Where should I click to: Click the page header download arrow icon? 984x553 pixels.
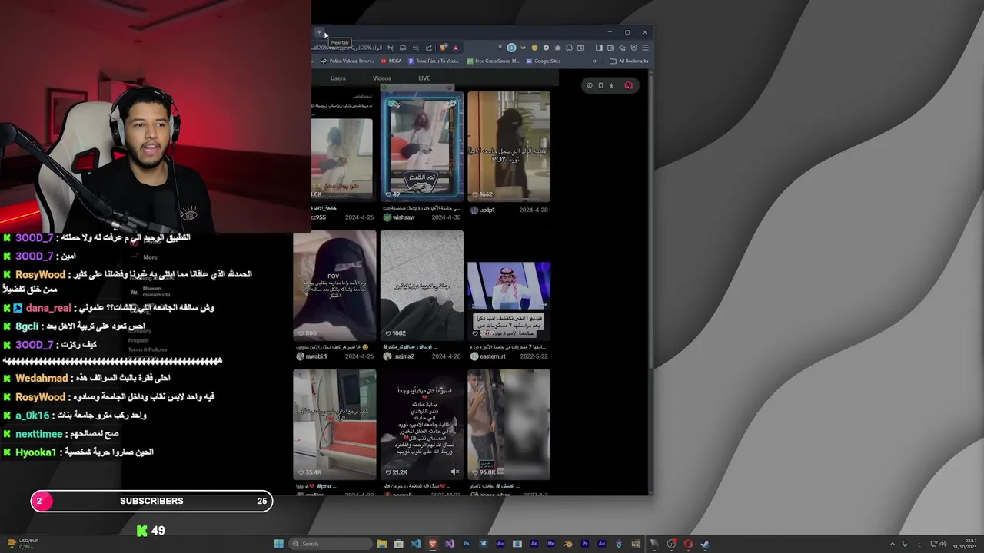click(611, 85)
